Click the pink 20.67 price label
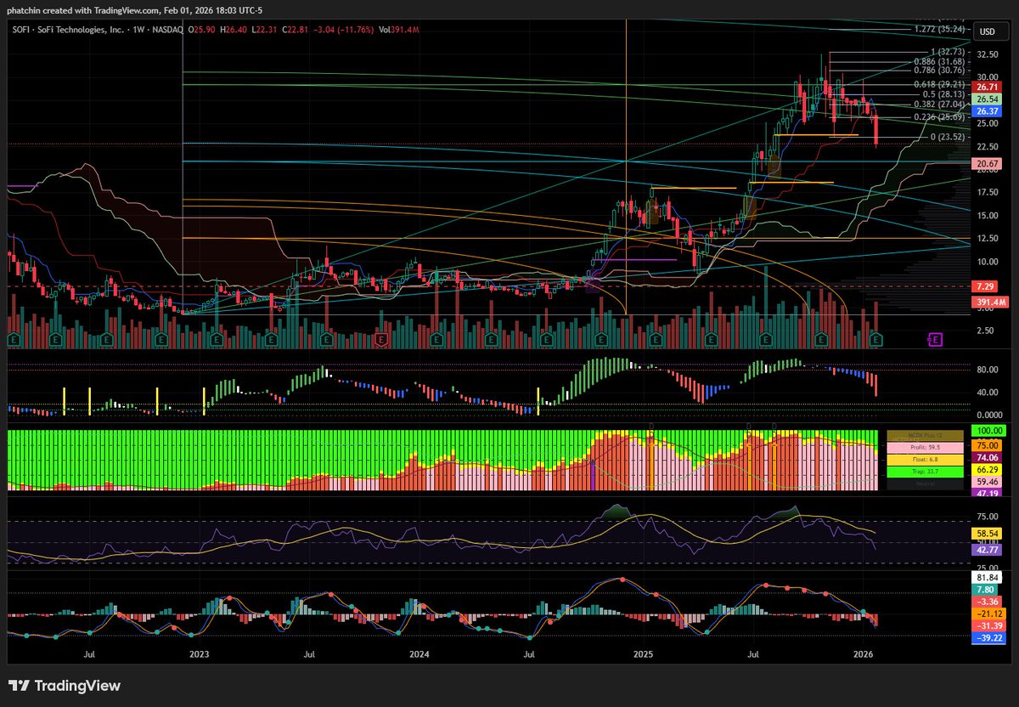 987,163
